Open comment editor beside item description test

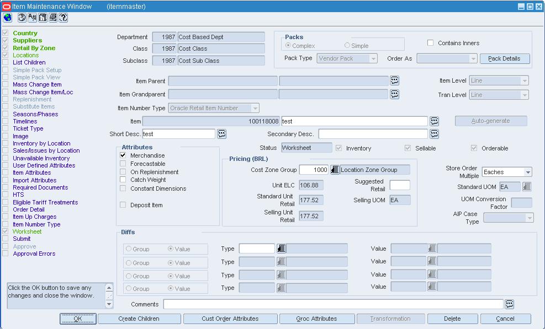[434, 121]
